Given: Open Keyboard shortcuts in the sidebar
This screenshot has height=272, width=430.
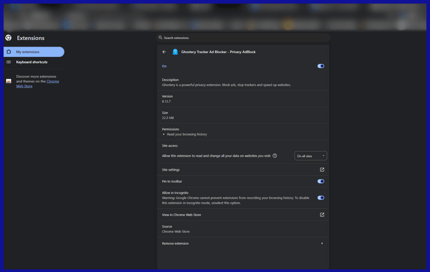Looking at the screenshot, I should click(x=31, y=62).
